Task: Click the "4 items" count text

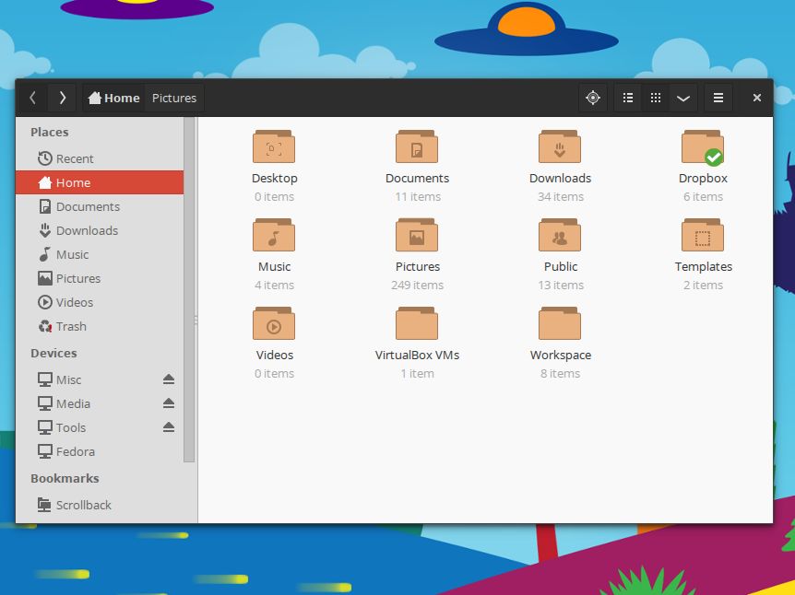Action: pos(274,286)
